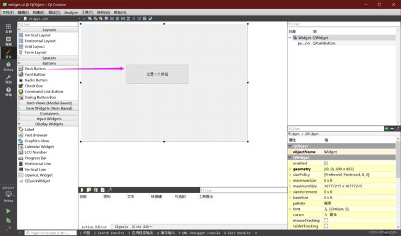Click wrench configure icon in Action Editor

point(110,190)
